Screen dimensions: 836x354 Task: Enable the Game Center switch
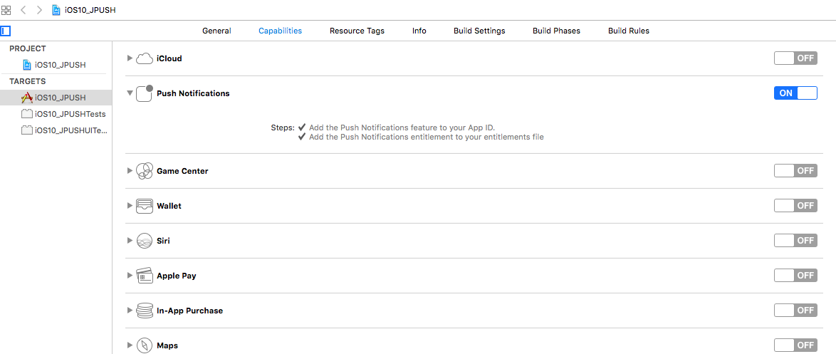tap(795, 171)
